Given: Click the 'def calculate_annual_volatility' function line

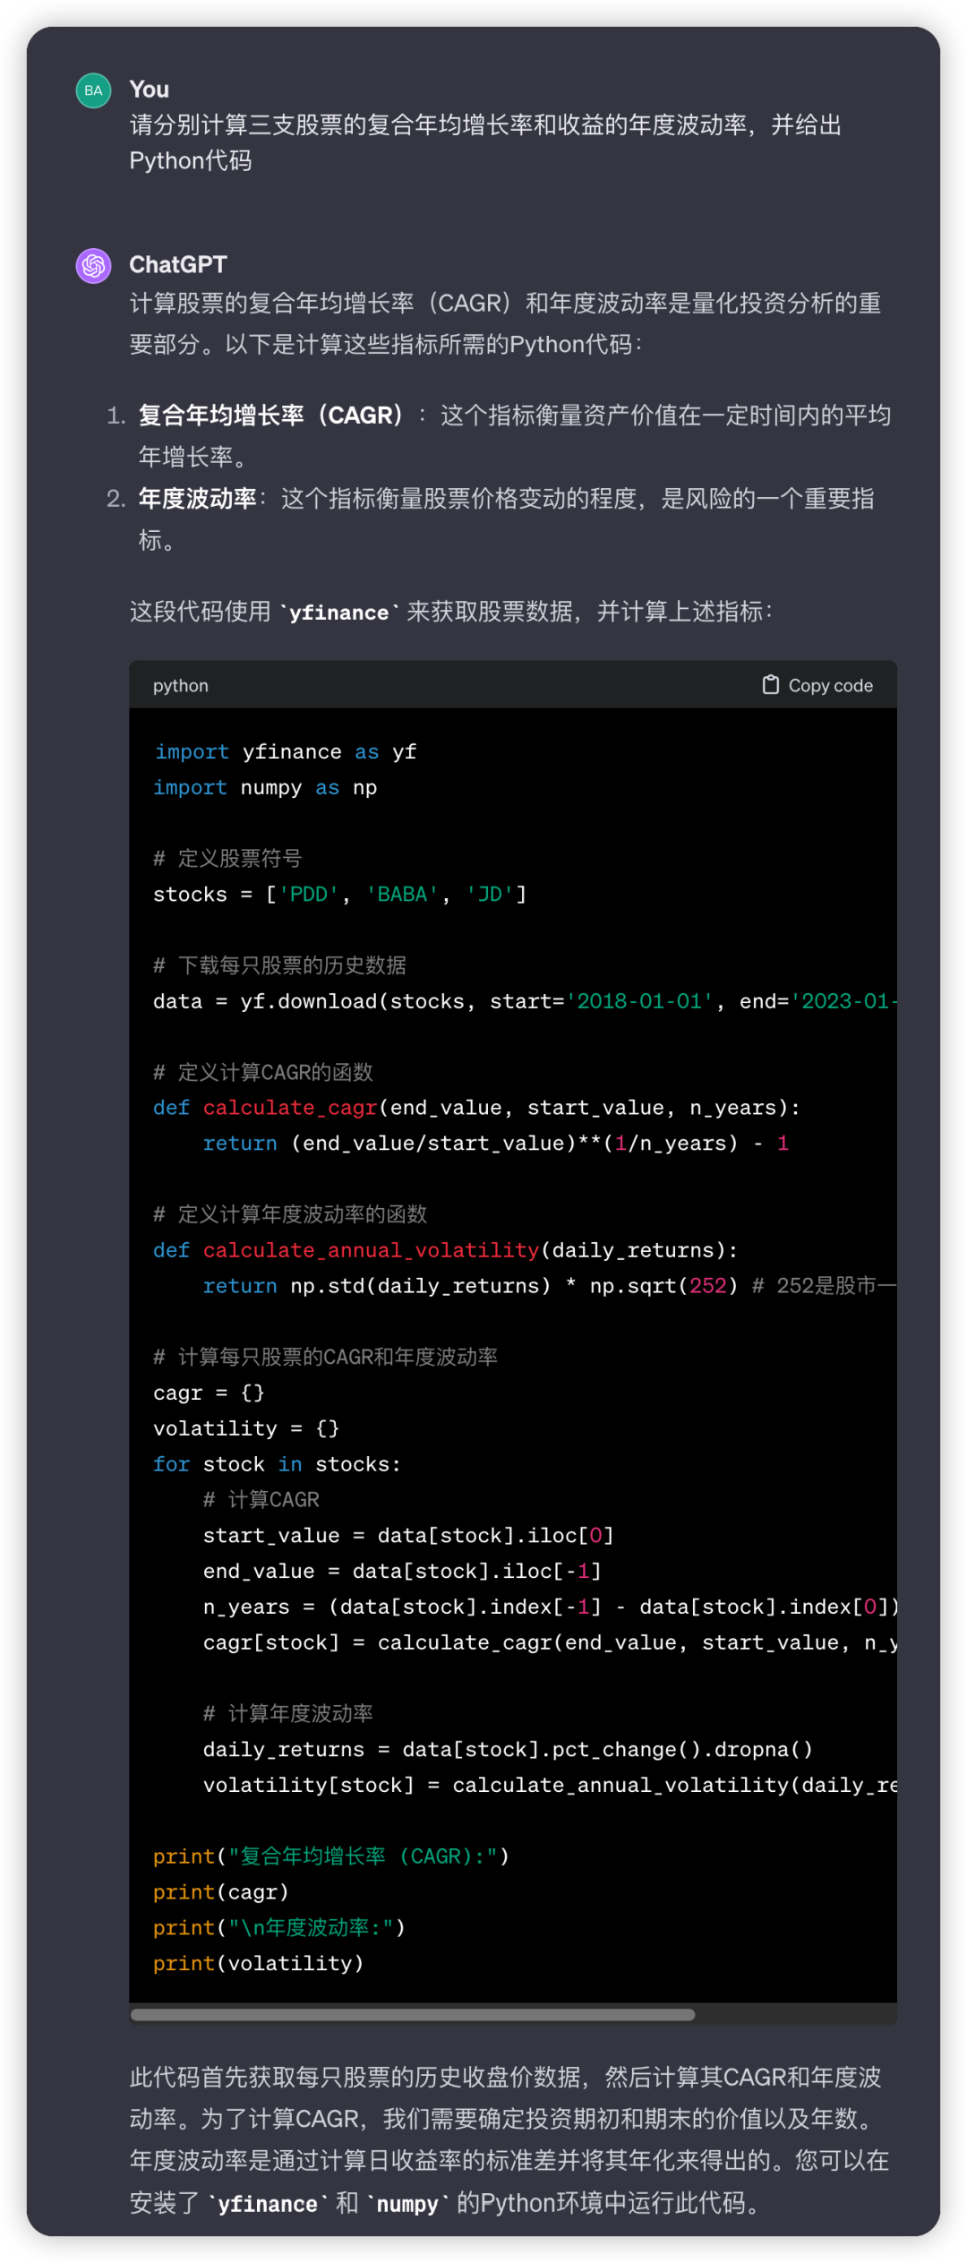Looking at the screenshot, I should click(x=445, y=1251).
